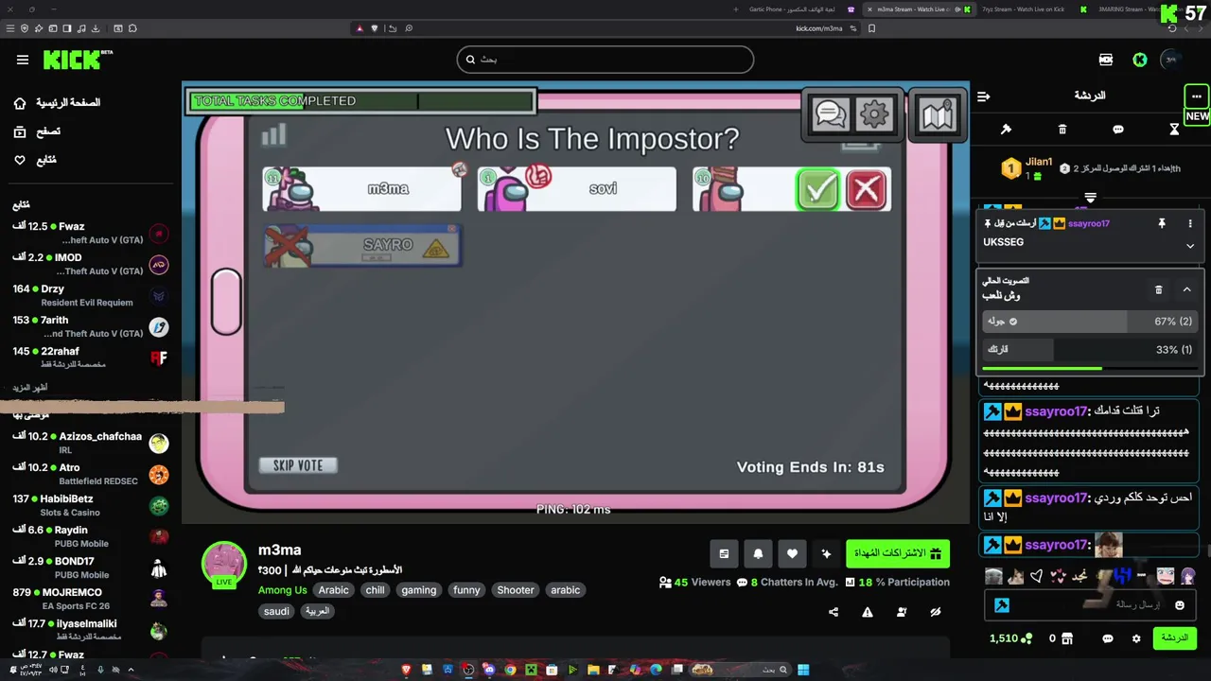Confirm vote with the green checkmark
The image size is (1211, 681).
[x=818, y=190]
